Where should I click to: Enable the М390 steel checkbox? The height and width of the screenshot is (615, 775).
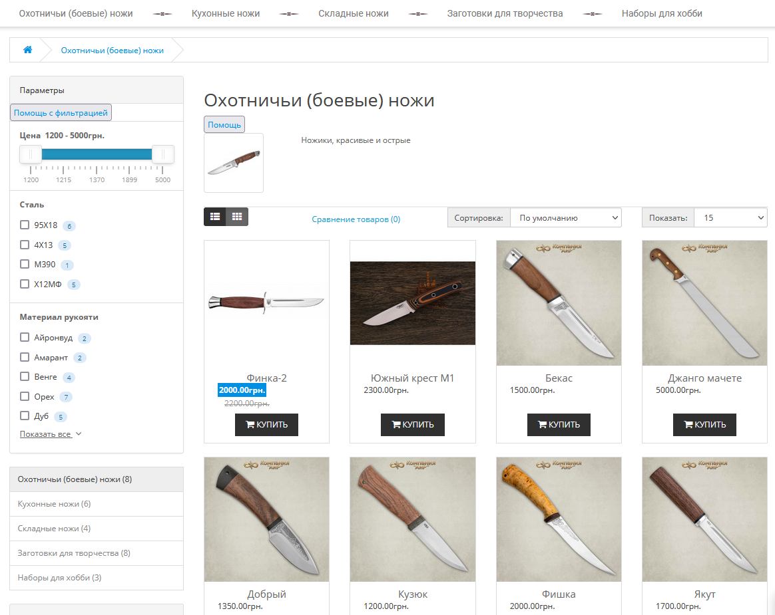(25, 264)
